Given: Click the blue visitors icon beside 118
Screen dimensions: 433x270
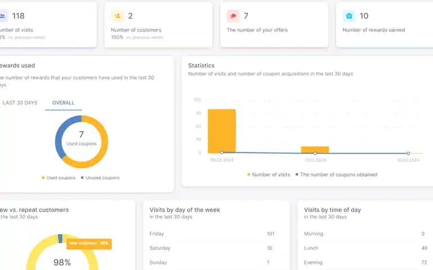Looking at the screenshot, I should [x=3, y=16].
